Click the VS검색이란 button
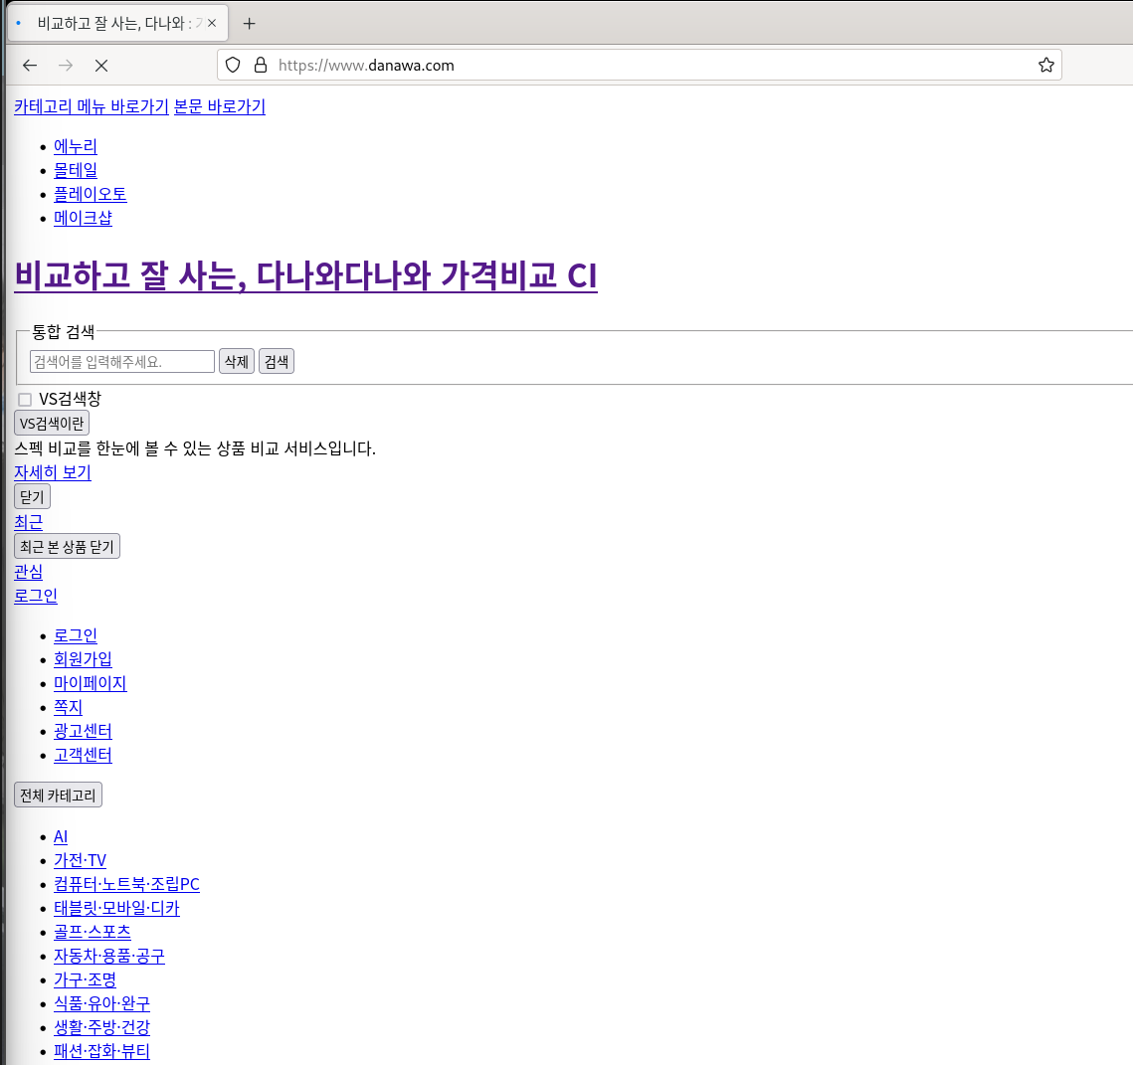Screen dimensions: 1133x1065 point(52,424)
